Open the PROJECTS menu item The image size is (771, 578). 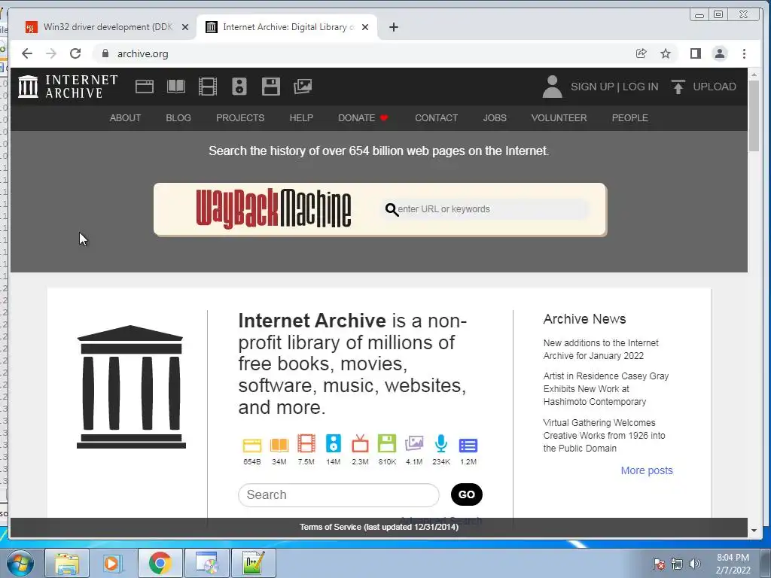(240, 118)
